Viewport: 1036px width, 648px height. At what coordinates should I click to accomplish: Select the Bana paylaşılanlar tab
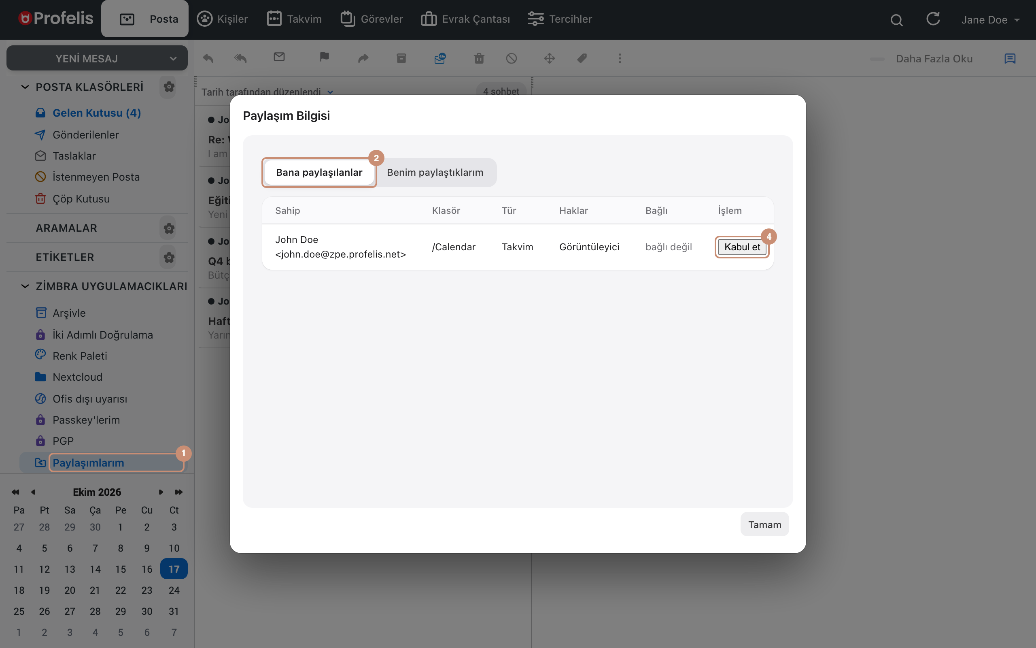coord(319,172)
